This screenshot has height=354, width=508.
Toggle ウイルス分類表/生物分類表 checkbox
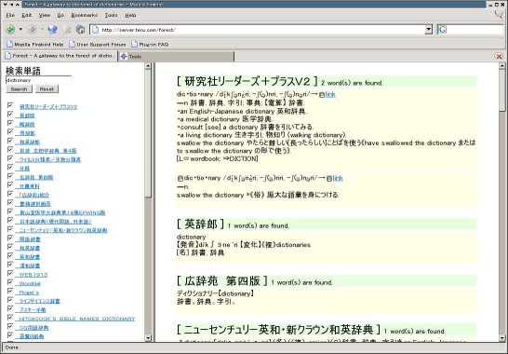(10, 158)
